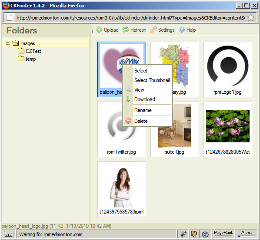
Task: Maximize the Firefox window
Action: pos(247,6)
